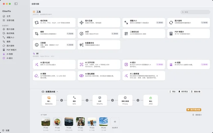Add a step between 清除元数据 and 输出
The height and width of the screenshot is (133, 213).
pyautogui.click(x=138, y=100)
